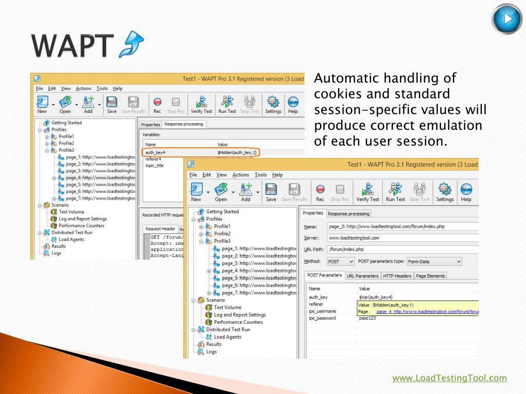Select Log and Report Settings in front window

click(239, 314)
